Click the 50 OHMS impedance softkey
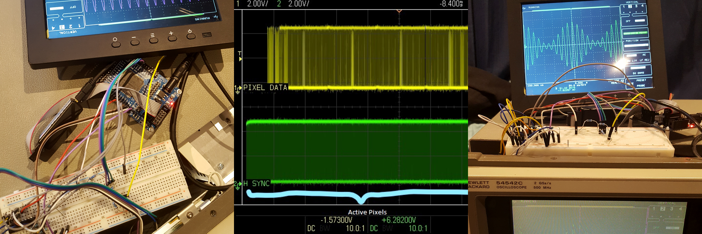The image size is (702, 234). 638,73
